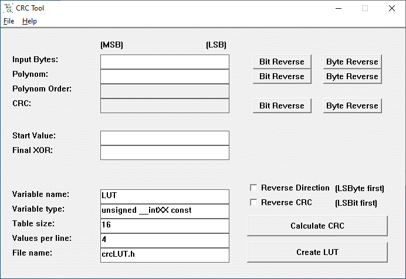Image resolution: width=406 pixels, height=279 pixels.
Task: Click the CRC Tool app icon in title bar
Action: click(9, 8)
